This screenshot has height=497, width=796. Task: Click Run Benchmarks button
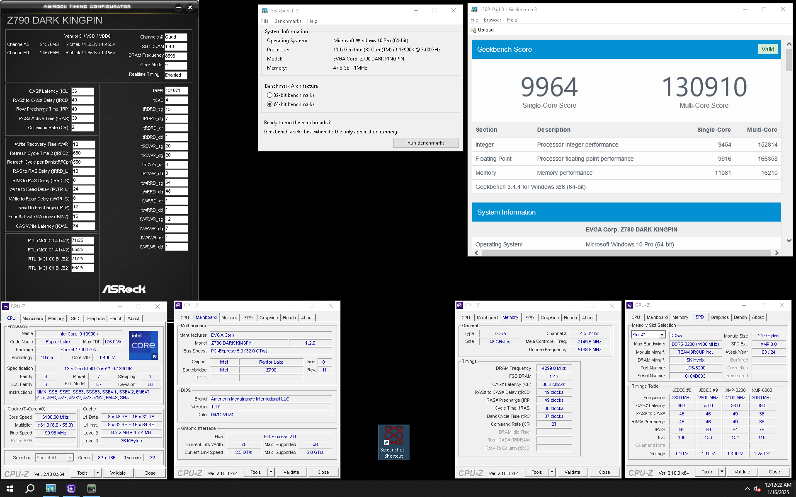coord(426,143)
